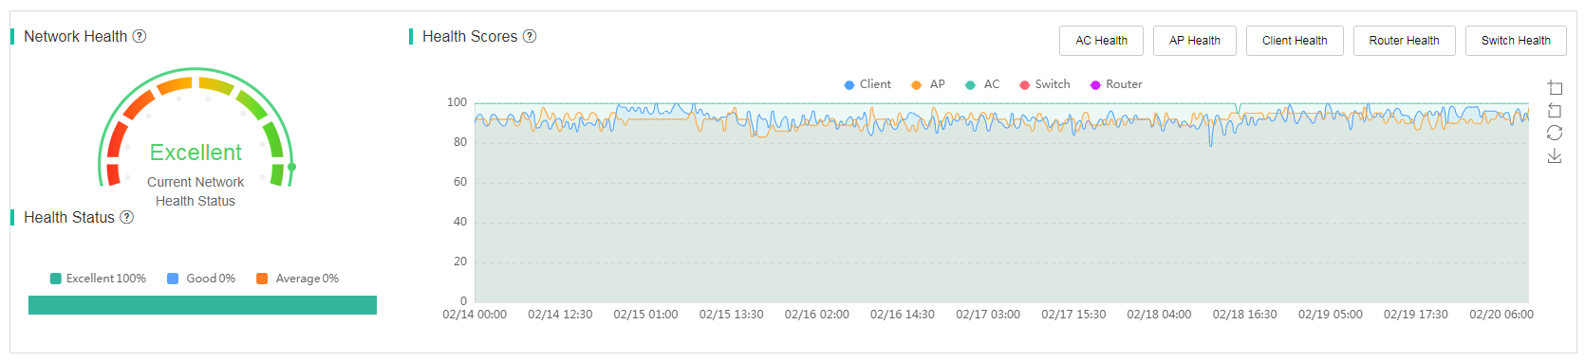Click the Network Health help icon
The image size is (1585, 361).
pos(140,36)
